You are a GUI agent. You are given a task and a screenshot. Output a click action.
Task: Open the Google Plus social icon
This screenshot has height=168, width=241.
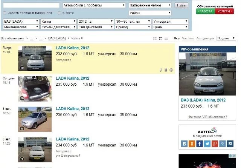click(215, 144)
